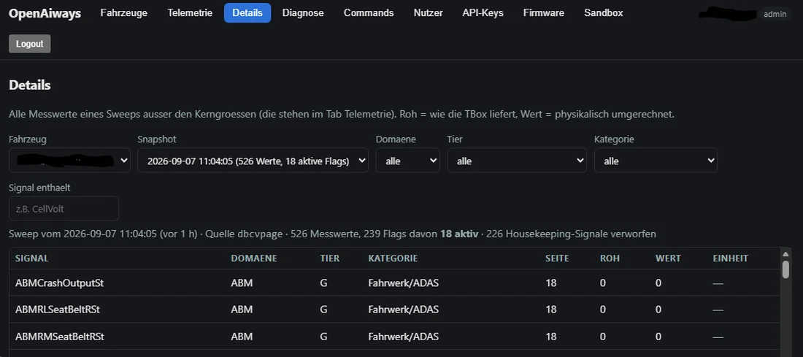Screen dimensions: 803x357
Task: Switch to the Telemetrie tab
Action: click(x=190, y=13)
